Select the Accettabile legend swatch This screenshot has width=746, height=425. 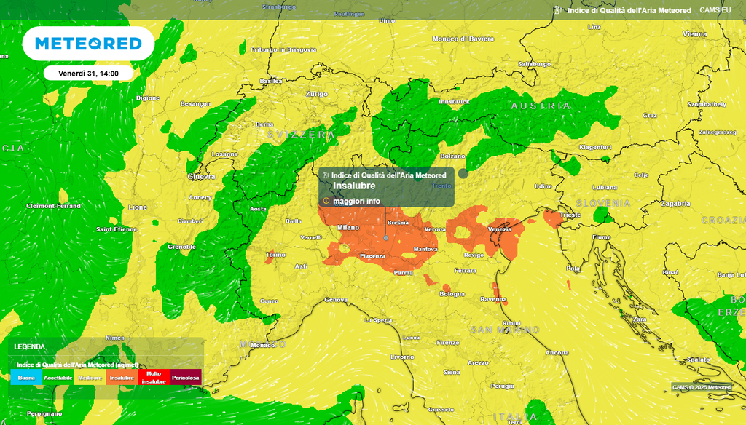click(58, 378)
